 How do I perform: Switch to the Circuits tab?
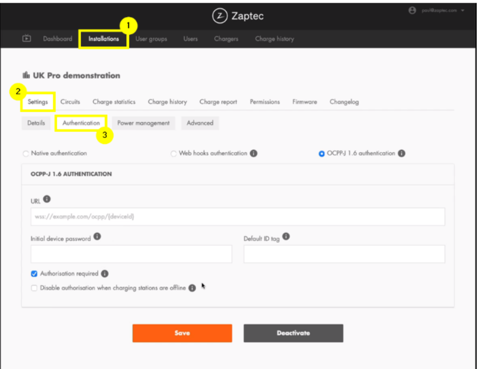70,102
